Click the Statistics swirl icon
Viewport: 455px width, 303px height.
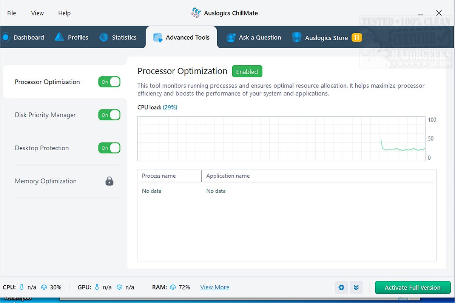point(103,37)
